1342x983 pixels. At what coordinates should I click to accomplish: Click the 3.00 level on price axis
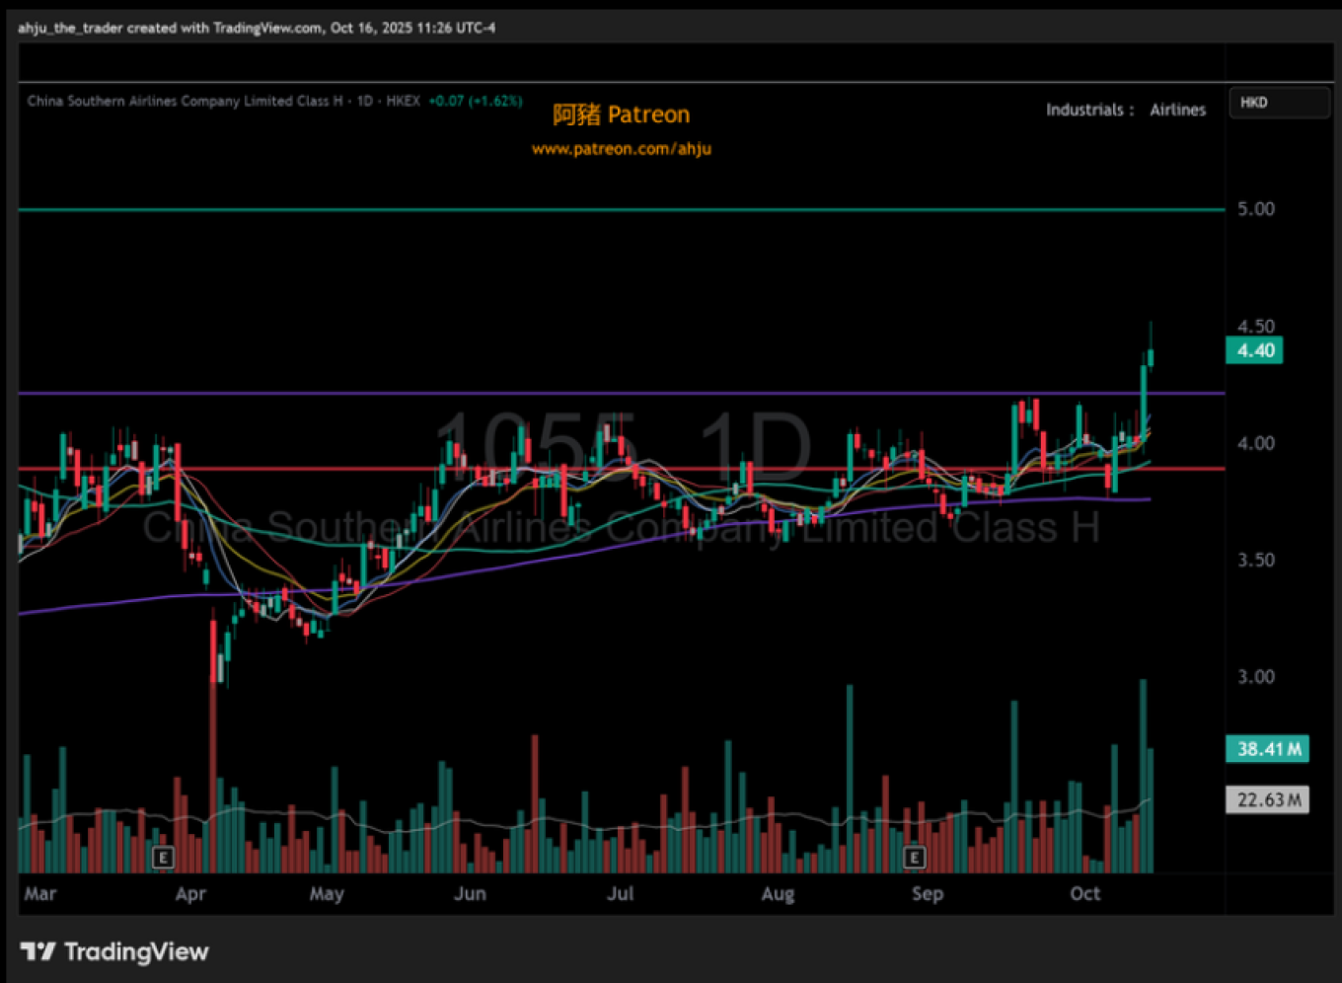tap(1255, 677)
